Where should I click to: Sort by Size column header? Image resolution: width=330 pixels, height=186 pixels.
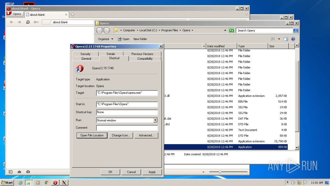point(278,46)
